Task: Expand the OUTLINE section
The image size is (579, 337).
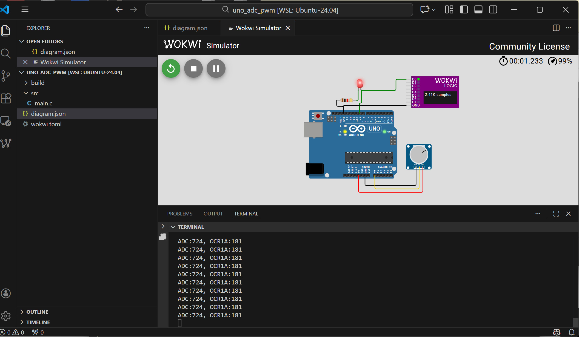Action: pyautogui.click(x=37, y=312)
